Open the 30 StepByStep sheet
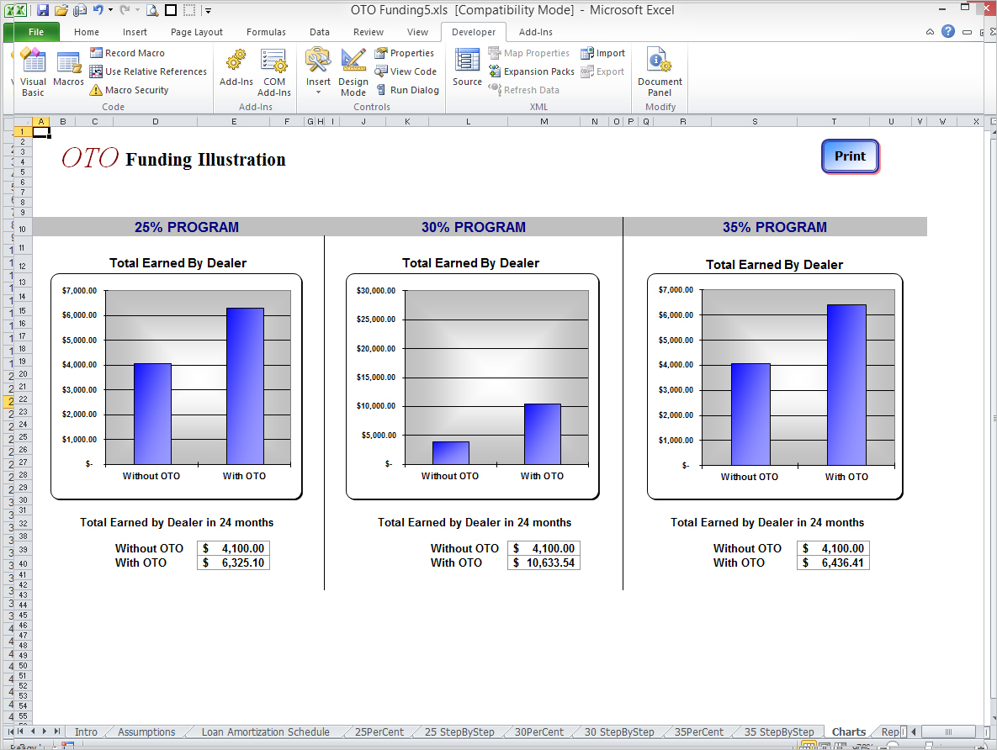The width and height of the screenshot is (997, 750). coord(618,732)
